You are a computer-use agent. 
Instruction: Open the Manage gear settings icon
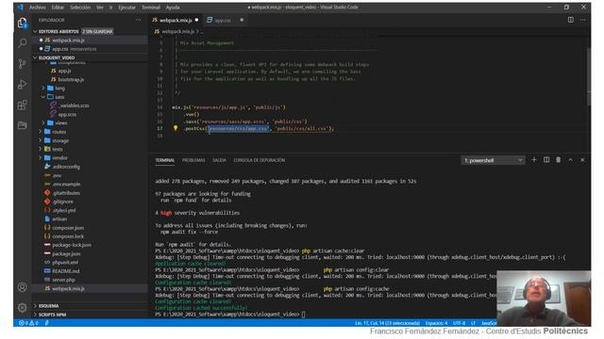point(23,307)
